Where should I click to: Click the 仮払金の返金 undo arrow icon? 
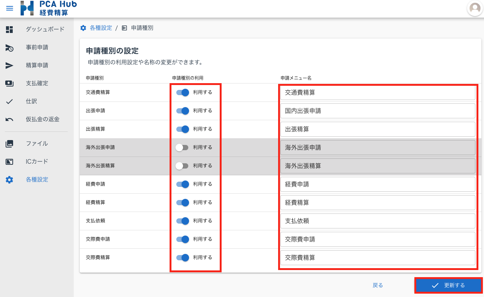pos(9,119)
